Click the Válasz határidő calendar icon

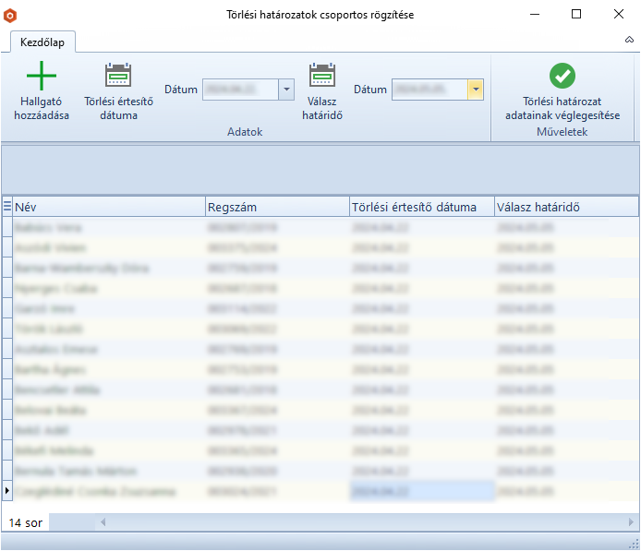[321, 76]
